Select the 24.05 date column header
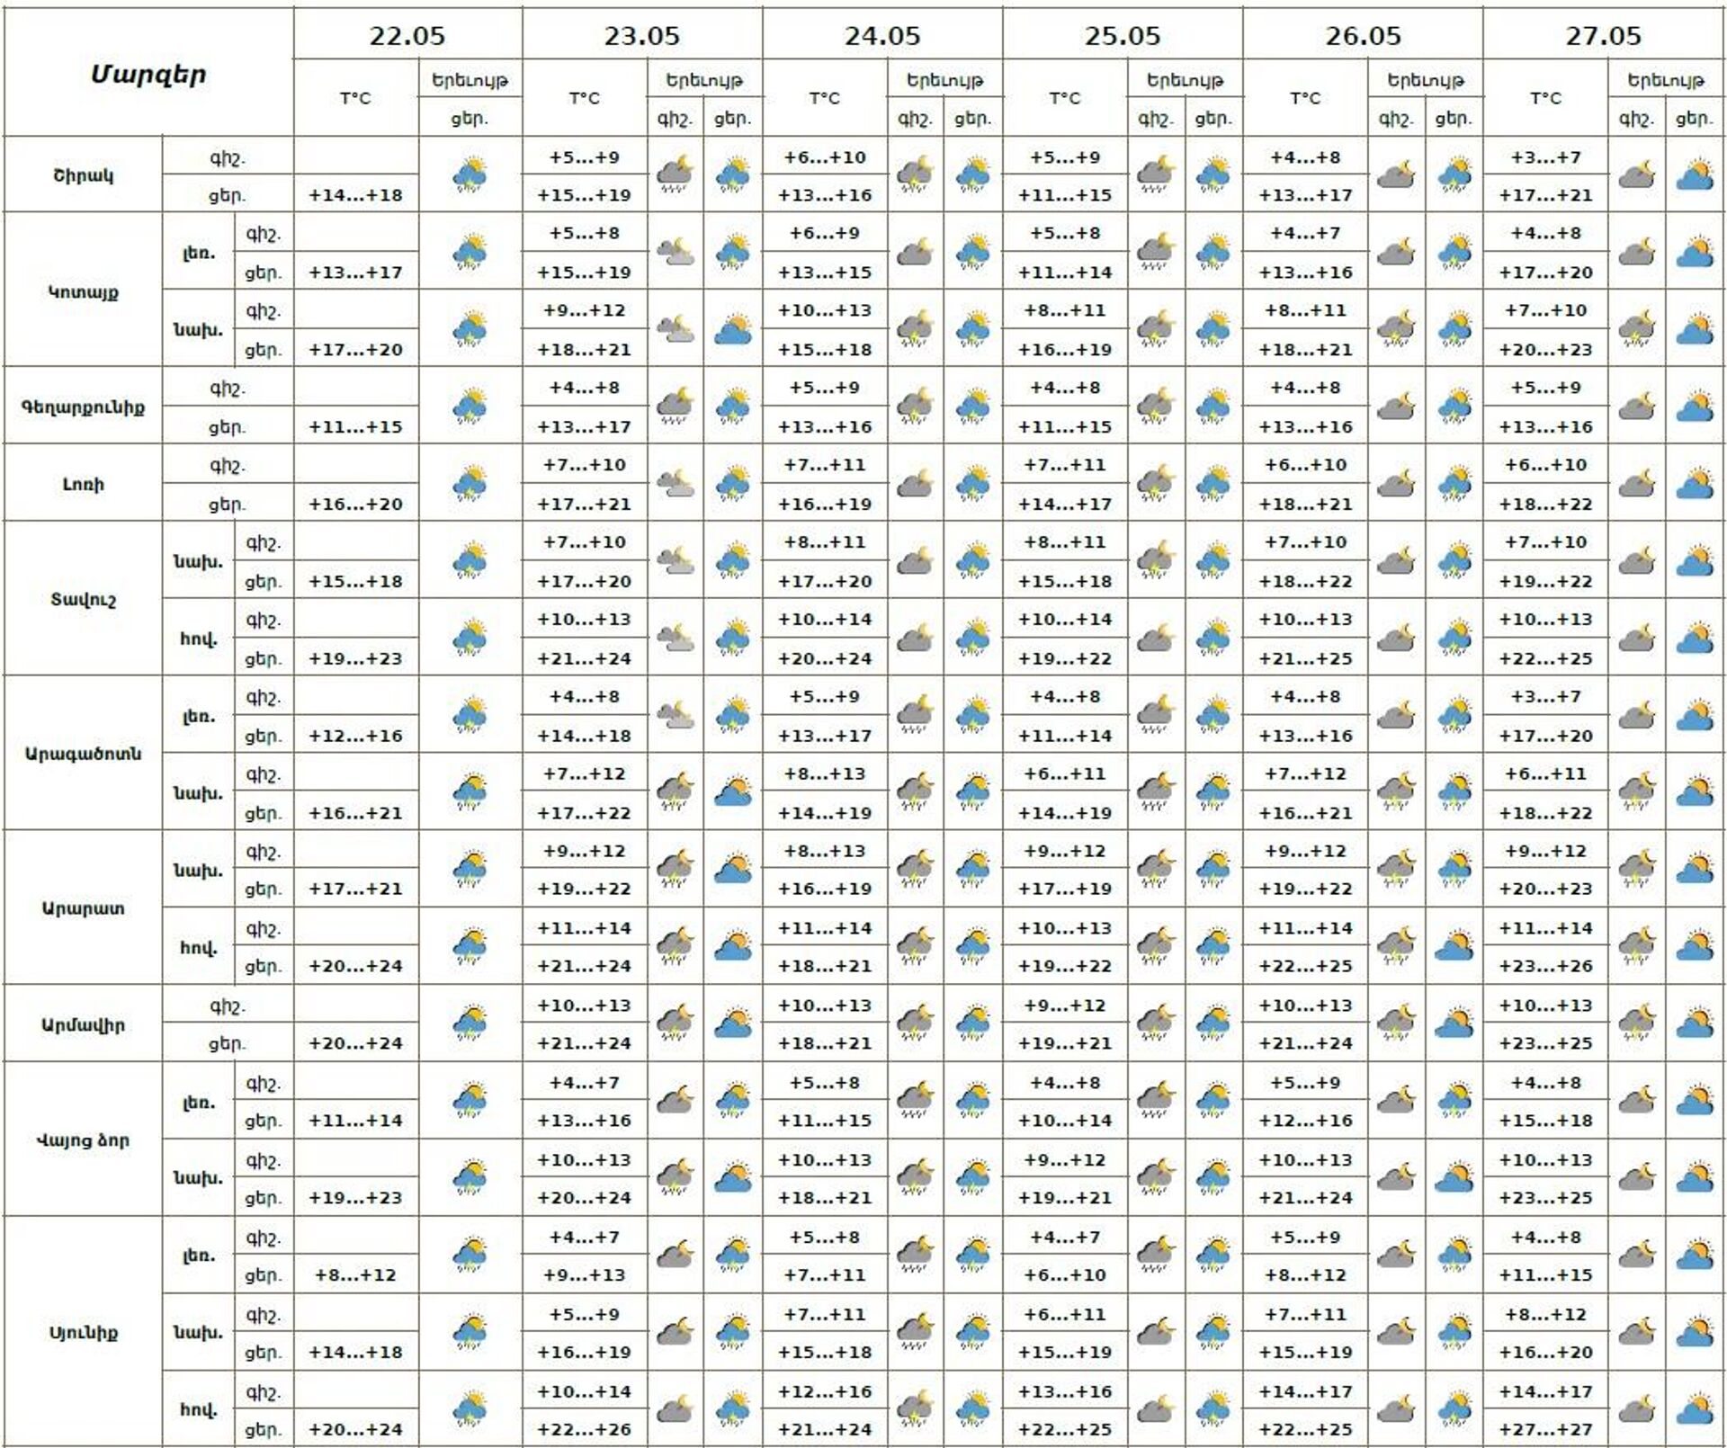The height and width of the screenshot is (1448, 1727). click(x=882, y=36)
